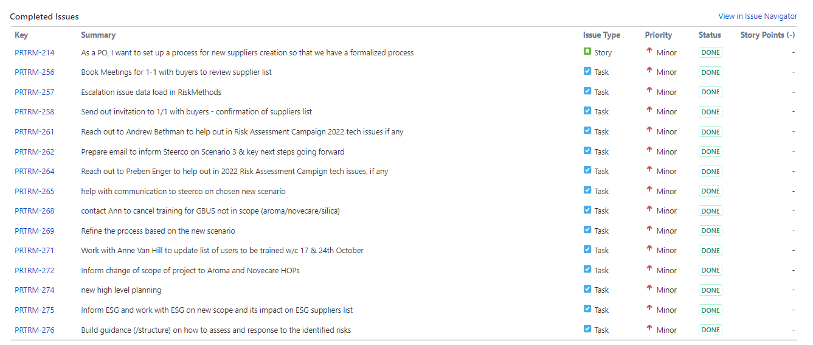813x345 pixels.
Task: Open issue PRTRM-269 key link
Action: point(35,231)
